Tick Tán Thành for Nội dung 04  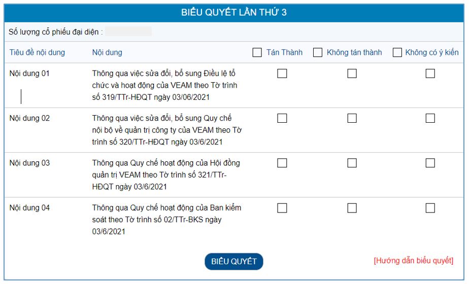[282, 208]
